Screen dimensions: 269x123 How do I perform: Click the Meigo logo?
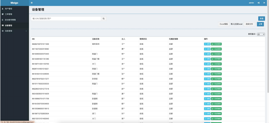click(x=14, y=3)
